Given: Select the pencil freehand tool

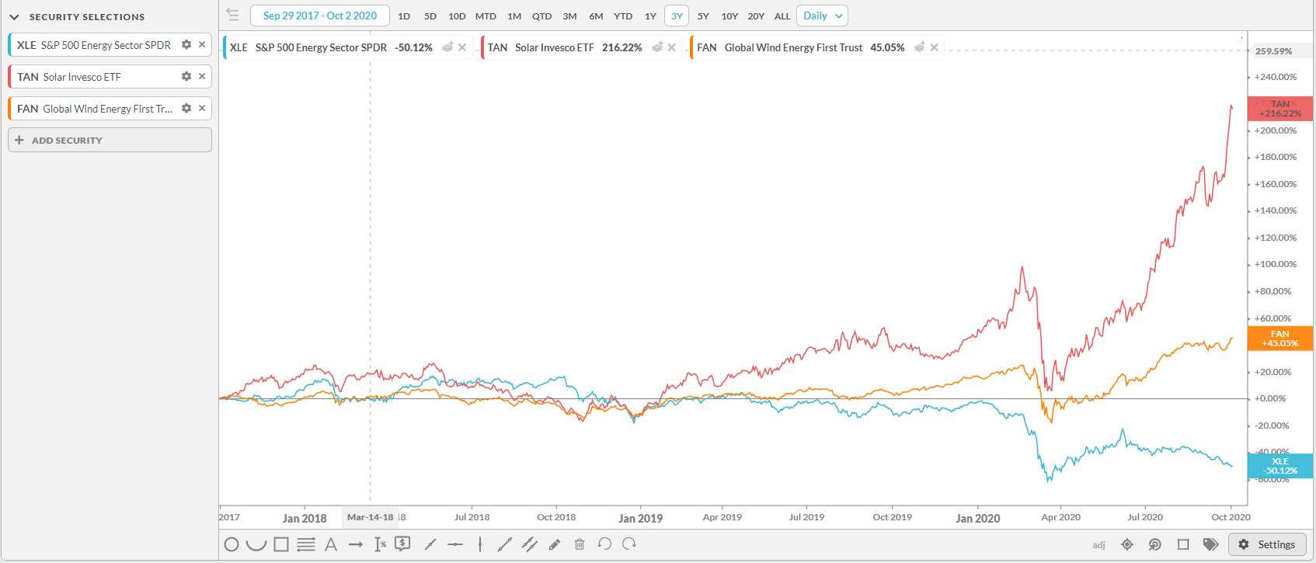Looking at the screenshot, I should pos(555,544).
